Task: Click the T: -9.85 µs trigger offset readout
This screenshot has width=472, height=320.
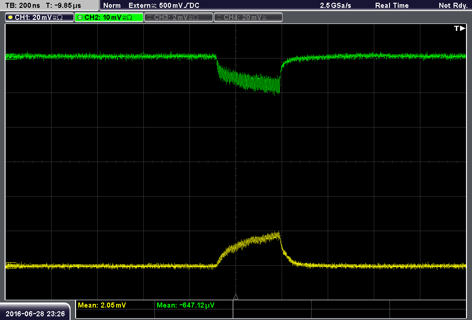Action: (64, 6)
